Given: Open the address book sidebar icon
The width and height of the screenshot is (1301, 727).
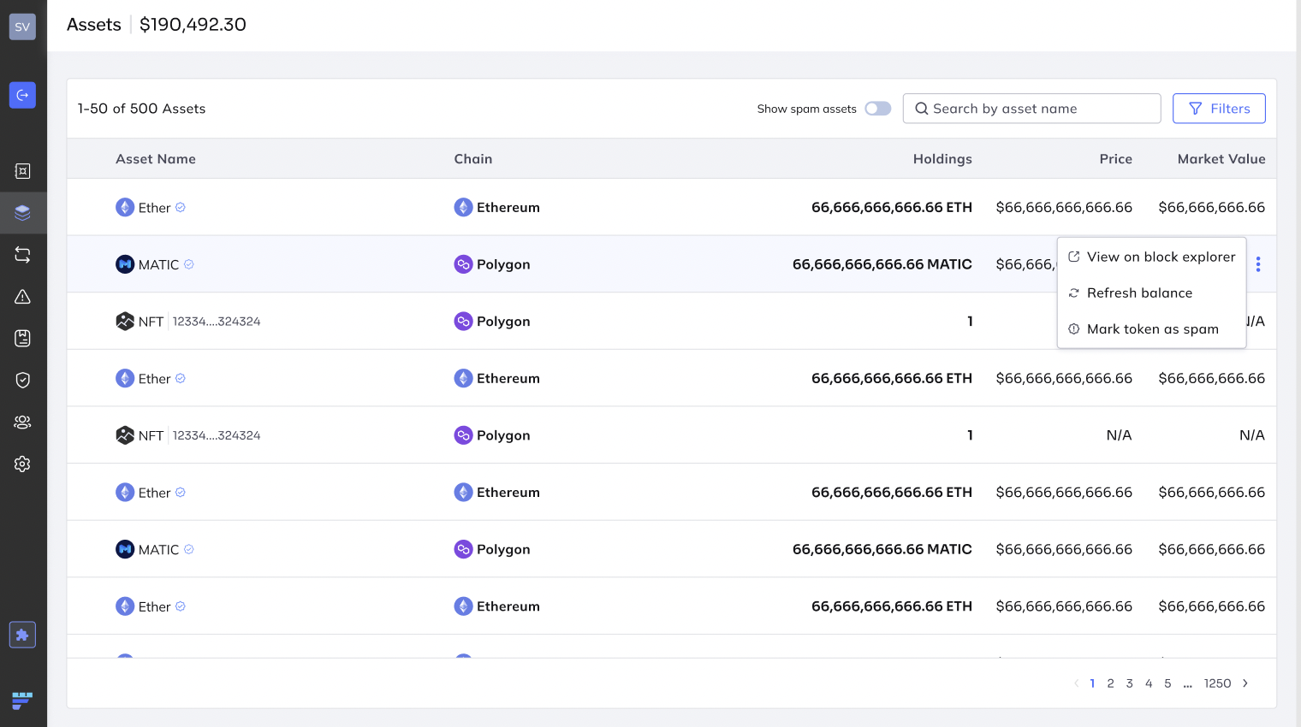Looking at the screenshot, I should pos(23,338).
